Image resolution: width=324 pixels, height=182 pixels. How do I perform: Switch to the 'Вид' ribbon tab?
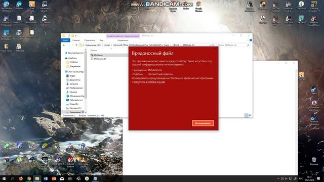(101, 40)
